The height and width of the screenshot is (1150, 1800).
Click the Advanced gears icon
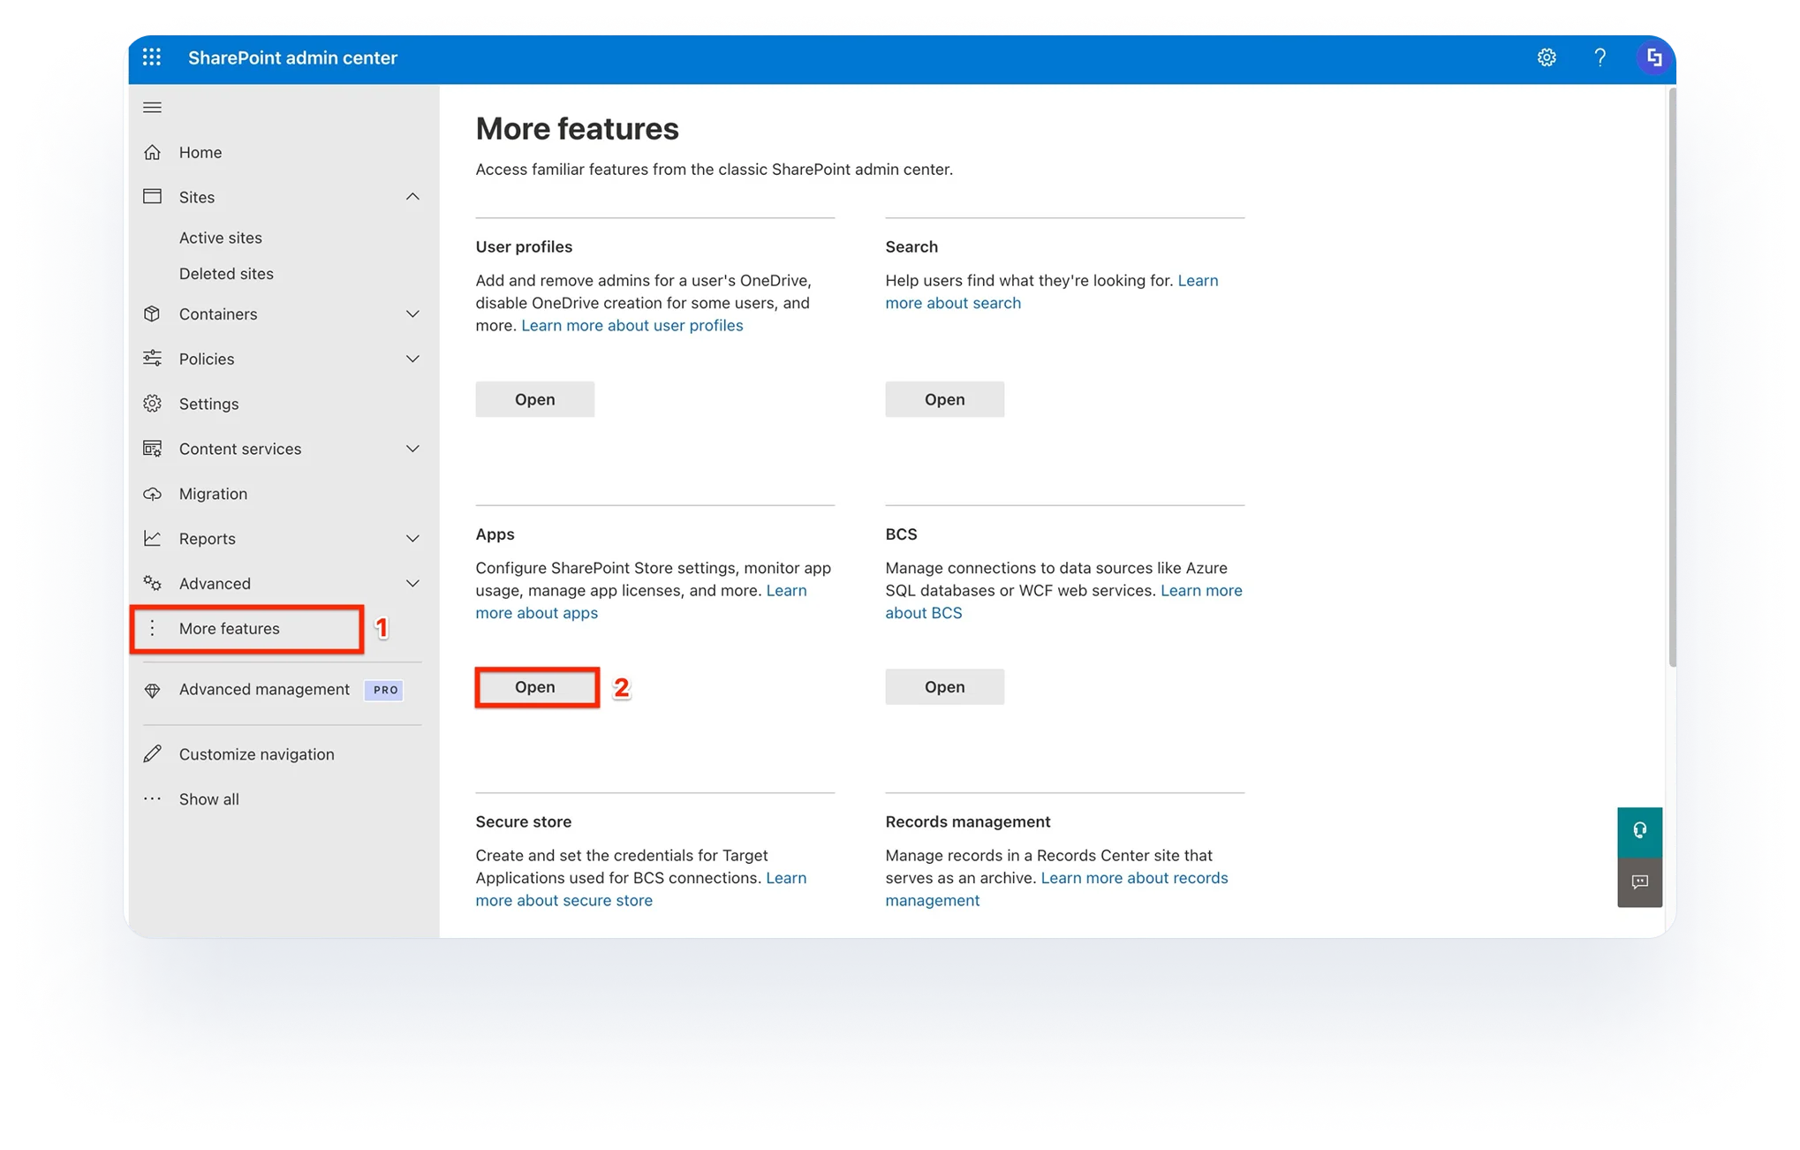point(152,583)
